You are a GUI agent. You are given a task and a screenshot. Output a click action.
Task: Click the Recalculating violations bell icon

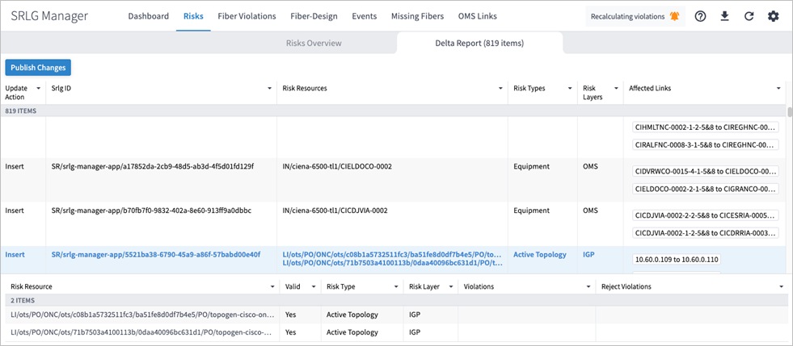pyautogui.click(x=674, y=16)
